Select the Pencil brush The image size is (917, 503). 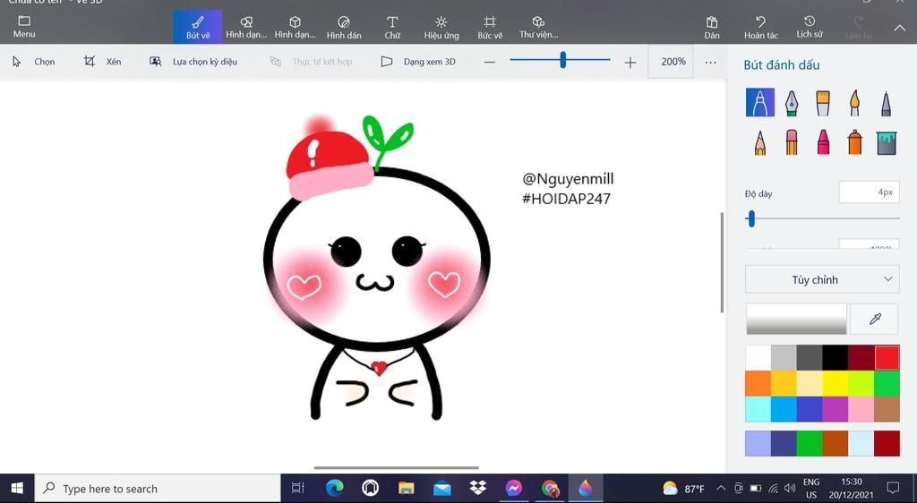(x=759, y=142)
